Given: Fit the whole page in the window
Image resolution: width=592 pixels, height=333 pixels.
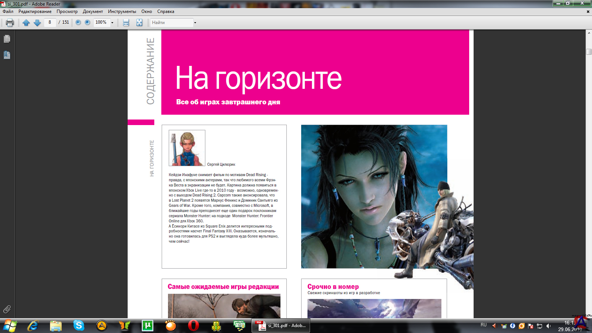Looking at the screenshot, I should [139, 23].
